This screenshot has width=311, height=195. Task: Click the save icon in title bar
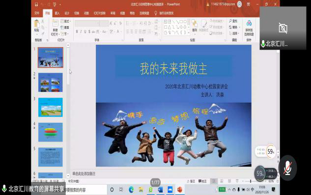click(36, 4)
